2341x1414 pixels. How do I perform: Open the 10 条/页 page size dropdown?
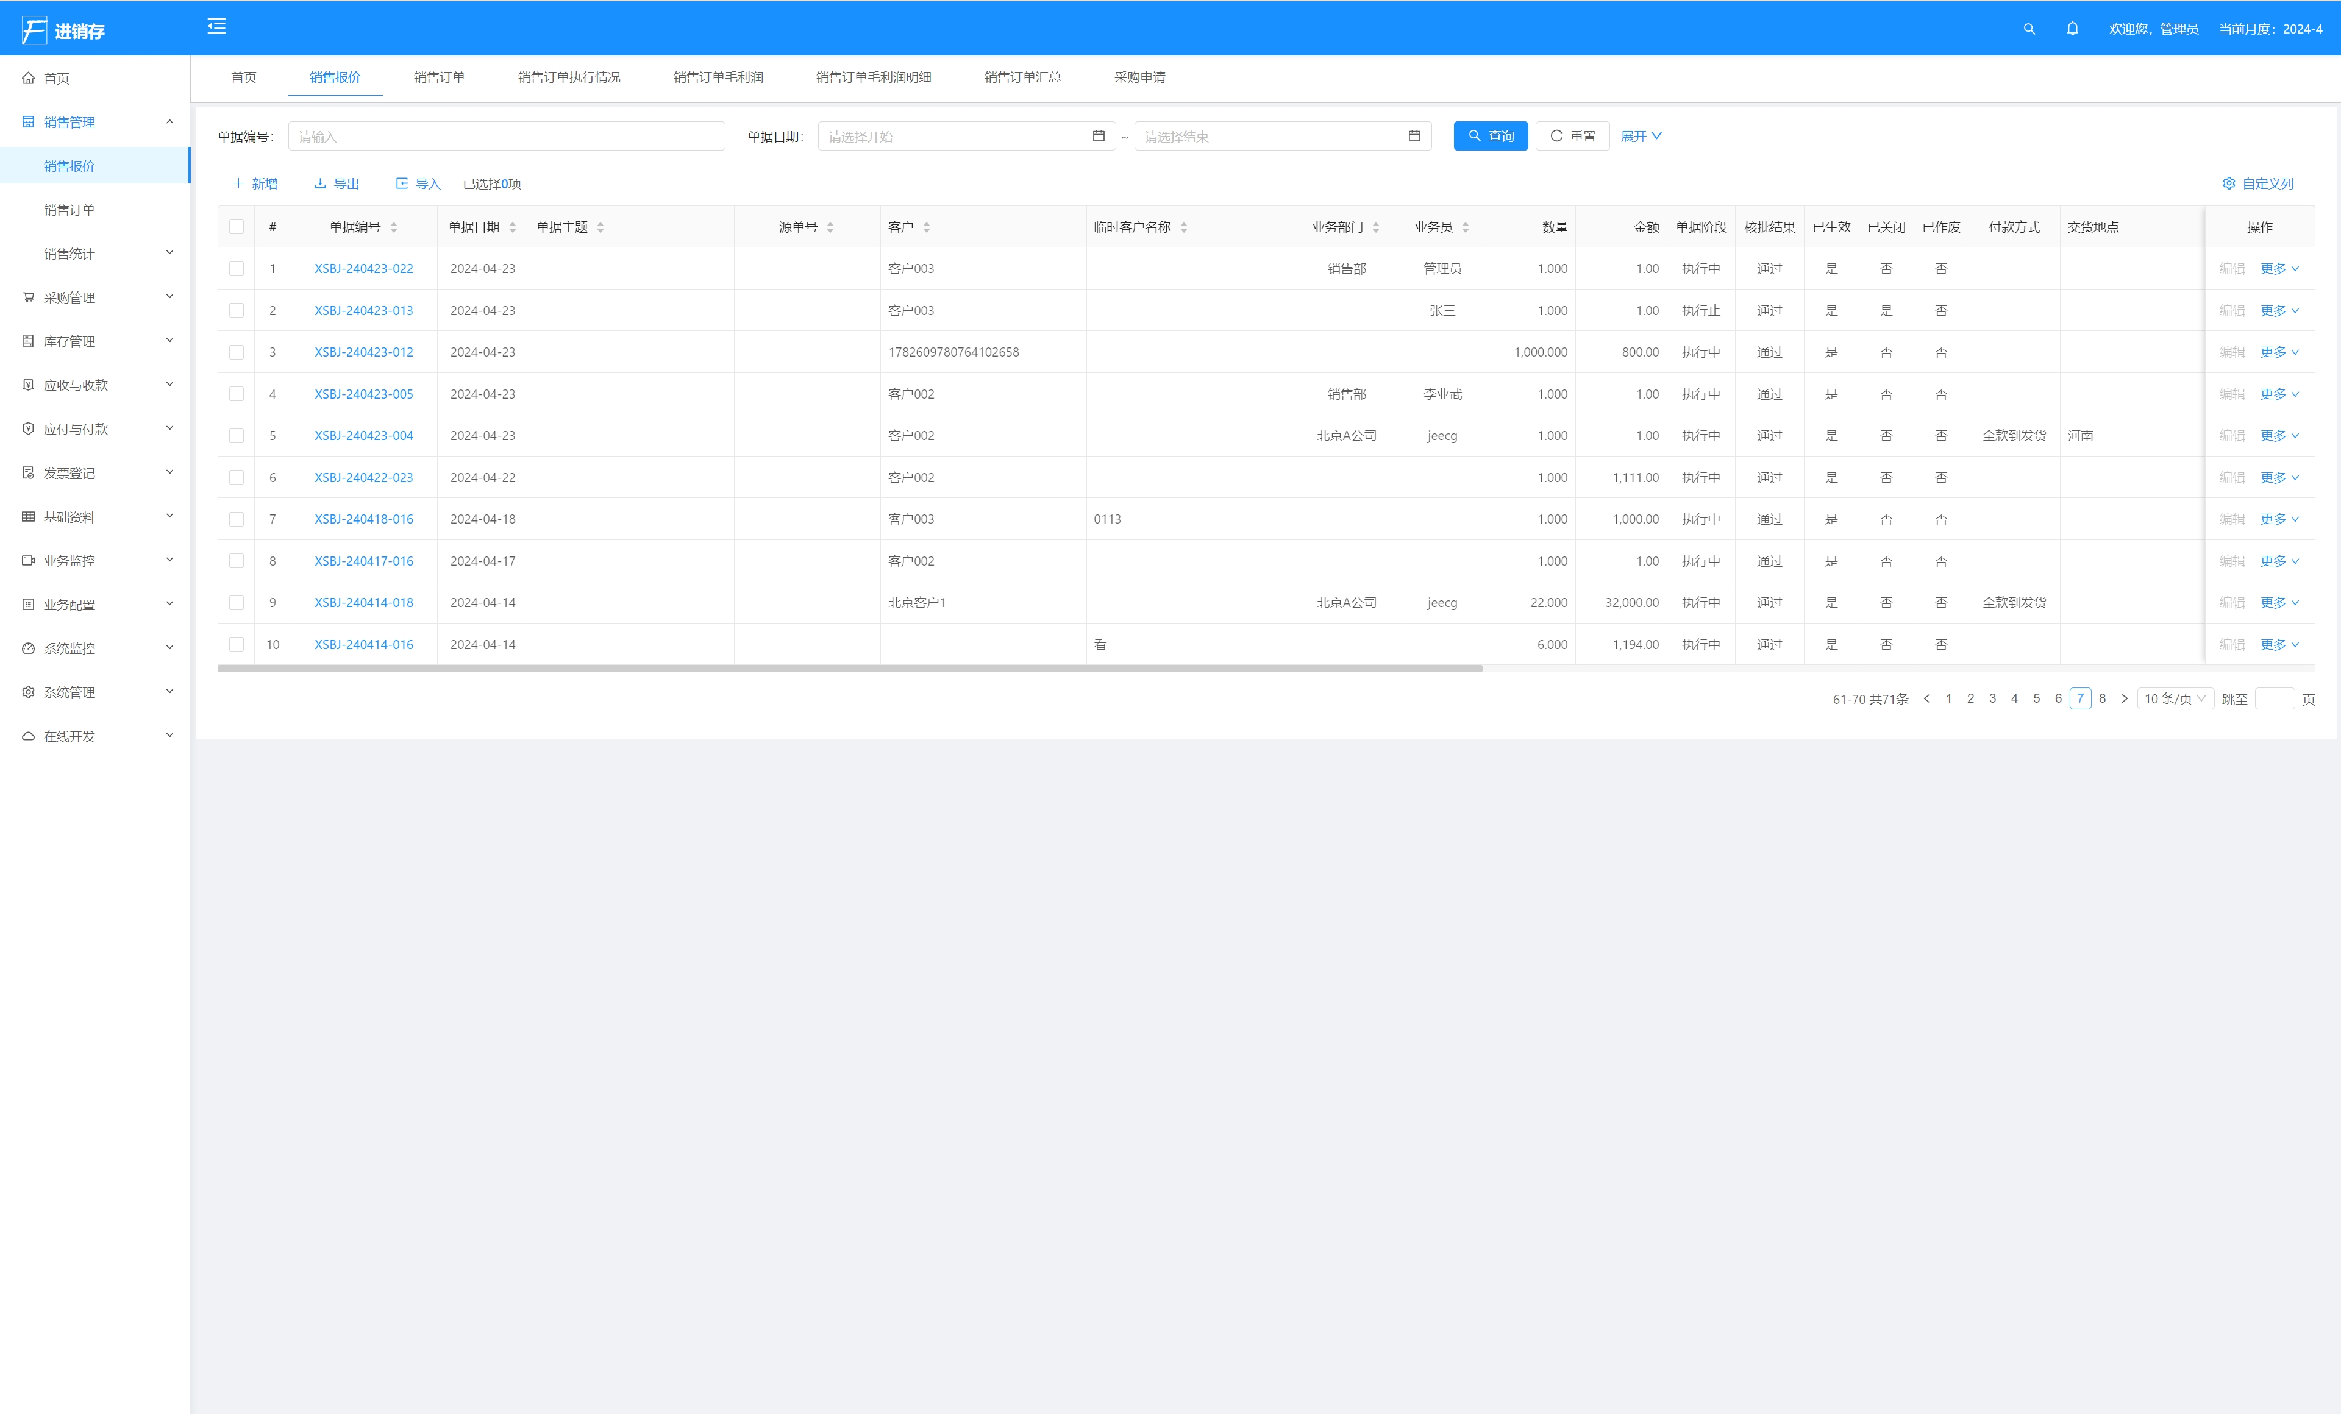pos(2175,698)
